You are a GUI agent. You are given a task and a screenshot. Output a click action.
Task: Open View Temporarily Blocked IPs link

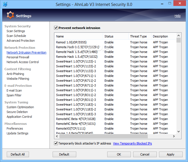(132, 143)
